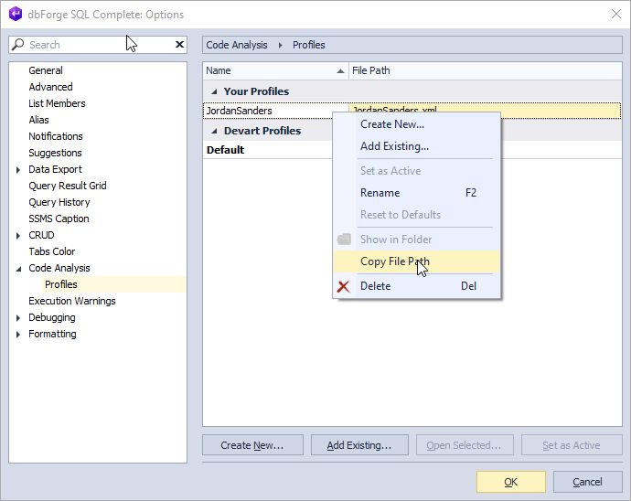Expand the CRUD tree node

click(18, 235)
